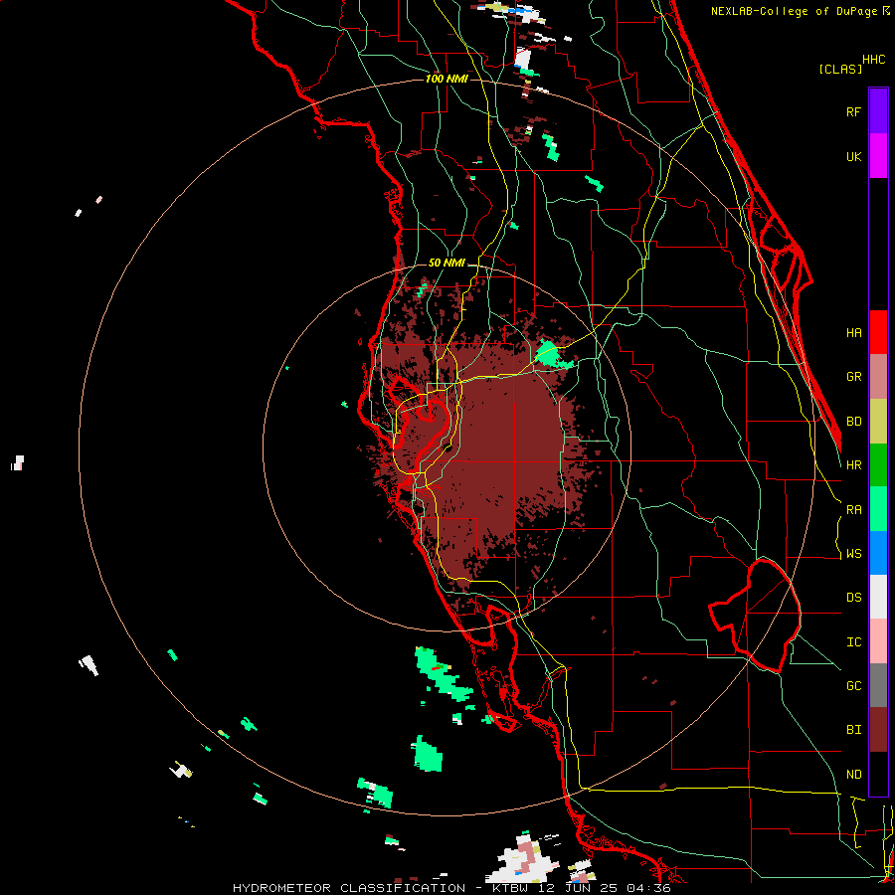Click the GC gray legend swatch
Screen dimensions: 895x895
pos(878,685)
